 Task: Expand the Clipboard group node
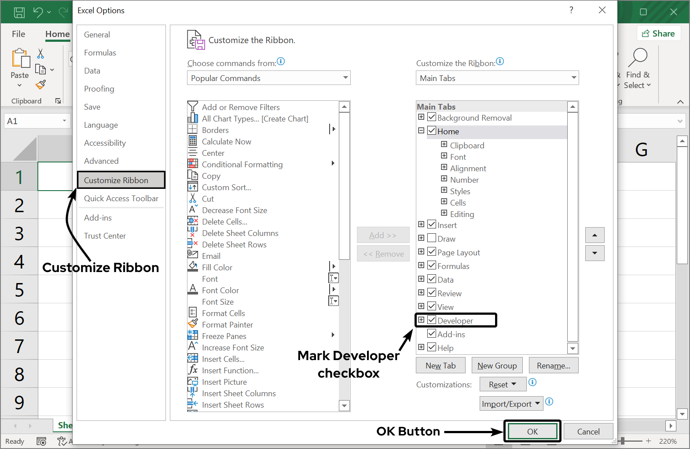tap(444, 144)
